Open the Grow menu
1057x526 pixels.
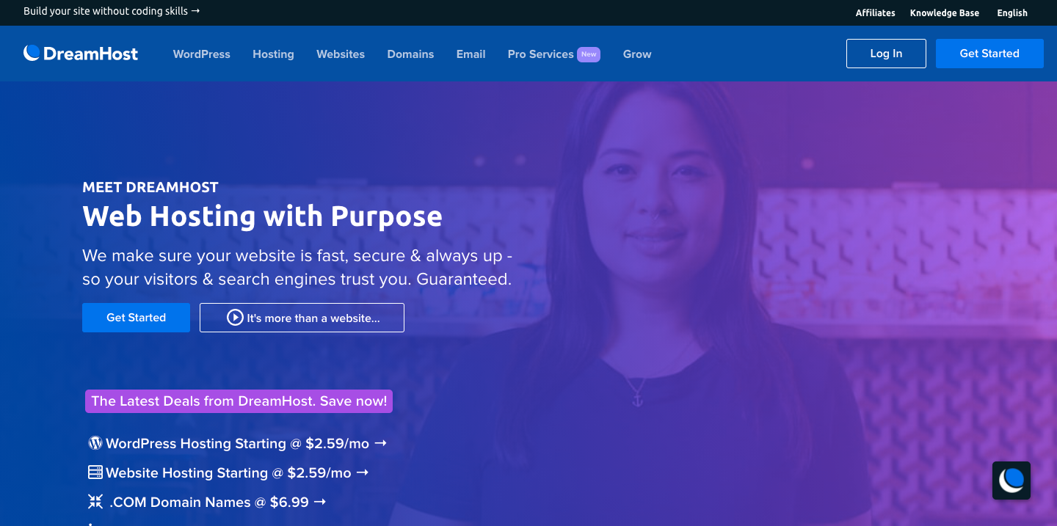tap(637, 54)
